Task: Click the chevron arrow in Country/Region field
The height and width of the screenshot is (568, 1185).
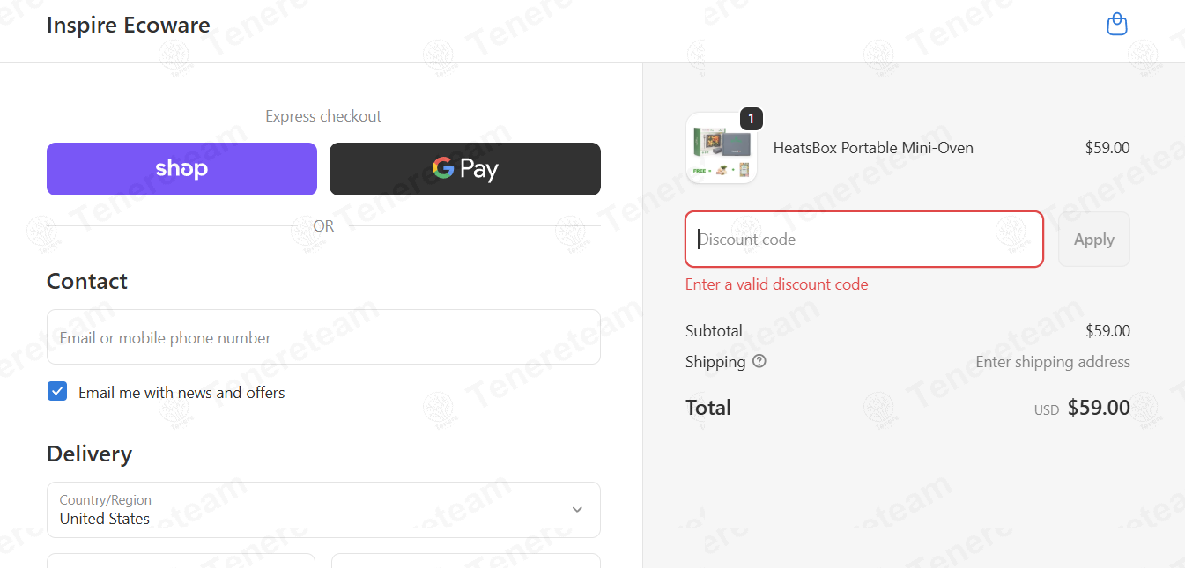Action: 577,510
